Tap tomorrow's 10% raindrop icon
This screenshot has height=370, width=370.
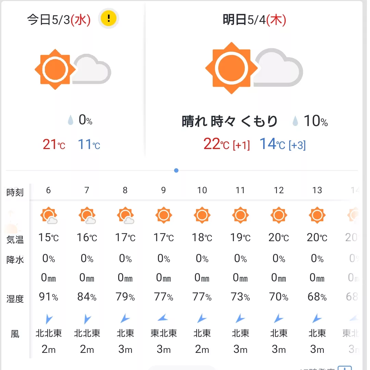[295, 122]
